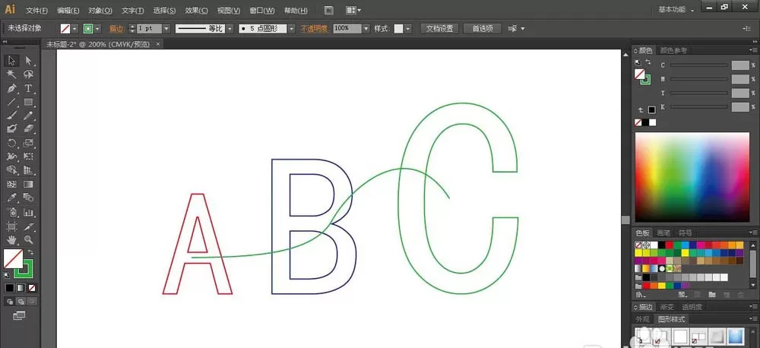The image size is (760, 348).
Task: Set the None color mode below fill box
Action: [31, 288]
